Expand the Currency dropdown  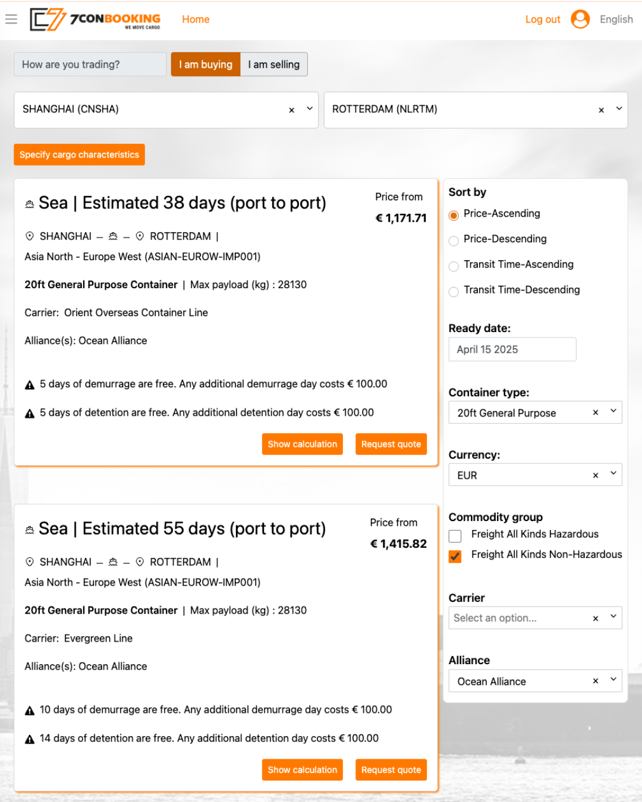613,474
